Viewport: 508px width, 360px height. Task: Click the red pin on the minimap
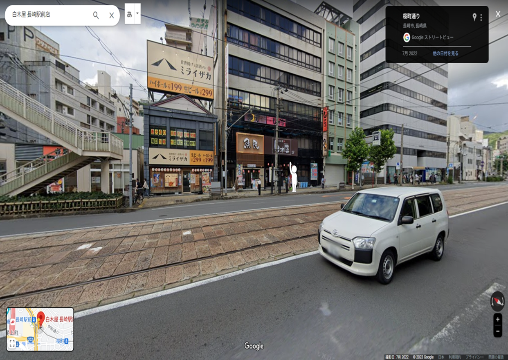(40, 318)
